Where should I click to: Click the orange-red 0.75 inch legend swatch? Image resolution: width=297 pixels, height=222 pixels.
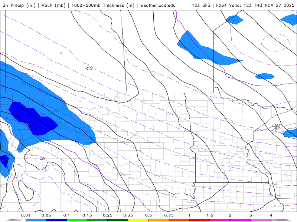point(179,220)
